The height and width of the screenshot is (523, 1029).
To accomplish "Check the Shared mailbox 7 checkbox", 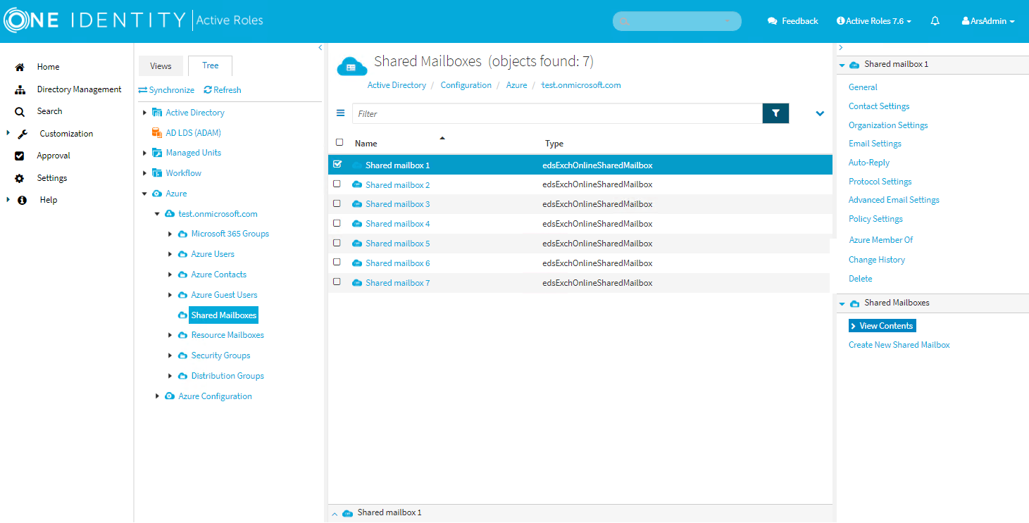I will pos(337,282).
